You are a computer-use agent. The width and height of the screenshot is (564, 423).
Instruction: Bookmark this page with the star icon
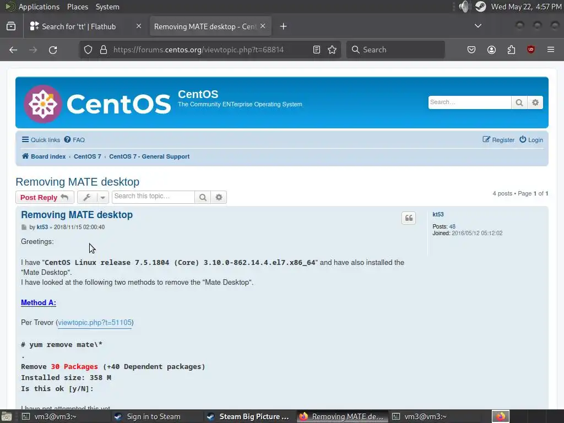pyautogui.click(x=332, y=50)
